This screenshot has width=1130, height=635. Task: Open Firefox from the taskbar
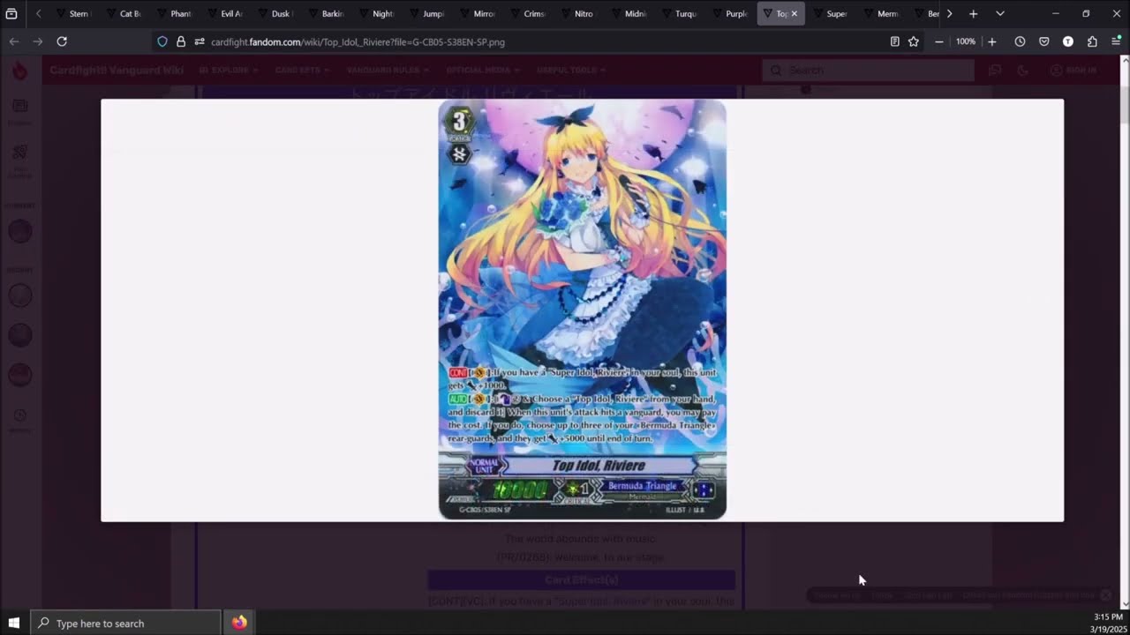coord(239,623)
